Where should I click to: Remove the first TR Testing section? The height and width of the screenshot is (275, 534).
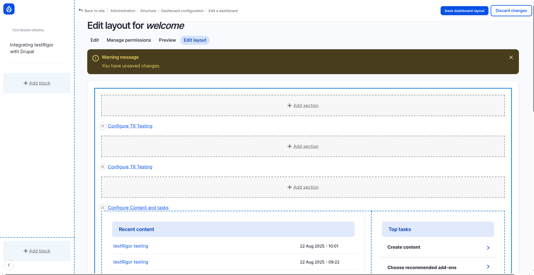(x=103, y=126)
